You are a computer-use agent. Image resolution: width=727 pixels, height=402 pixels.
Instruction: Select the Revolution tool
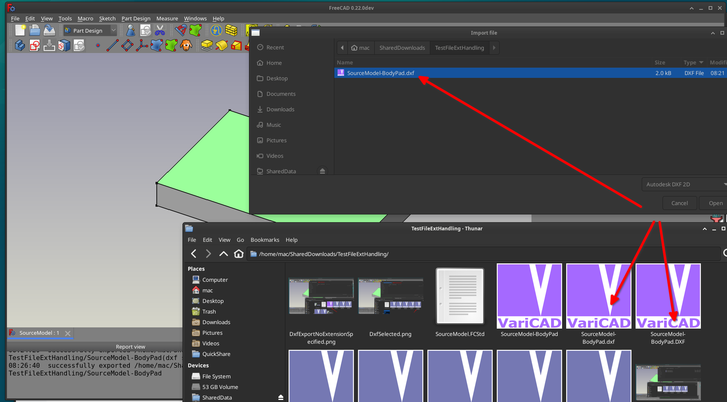pyautogui.click(x=222, y=45)
